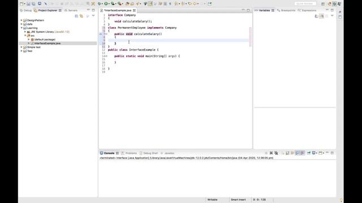This screenshot has width=362, height=203.
Task: Toggle Link with Editor in Project Explorer
Action: [x=81, y=16]
